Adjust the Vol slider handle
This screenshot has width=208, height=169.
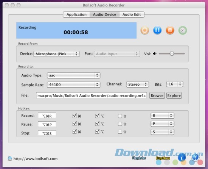click(172, 53)
